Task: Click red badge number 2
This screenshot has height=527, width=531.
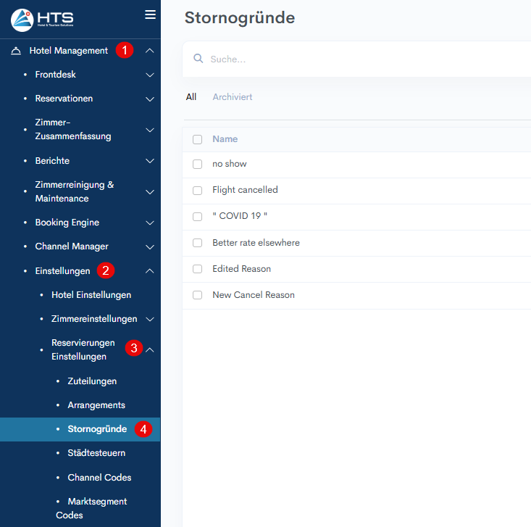Action: click(106, 271)
